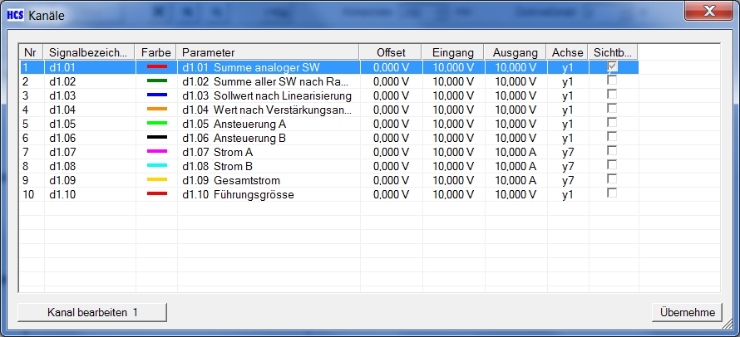The height and width of the screenshot is (337, 740).
Task: Sort by the Nr column header
Action: [x=31, y=52]
